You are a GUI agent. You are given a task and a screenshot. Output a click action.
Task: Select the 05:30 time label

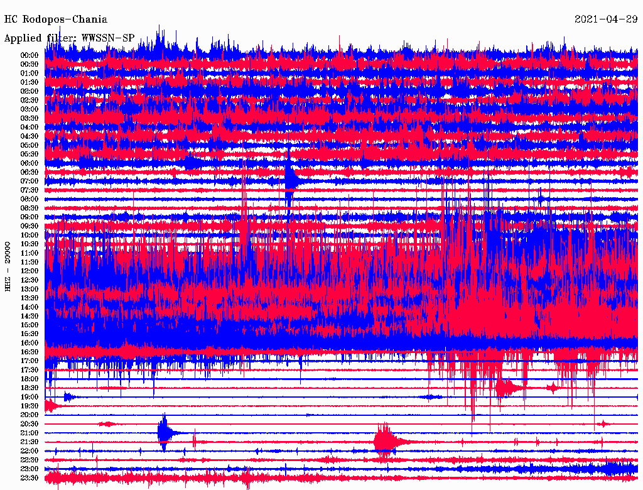point(30,155)
